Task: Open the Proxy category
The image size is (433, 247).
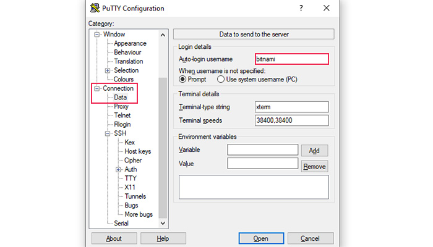Action: [121, 106]
